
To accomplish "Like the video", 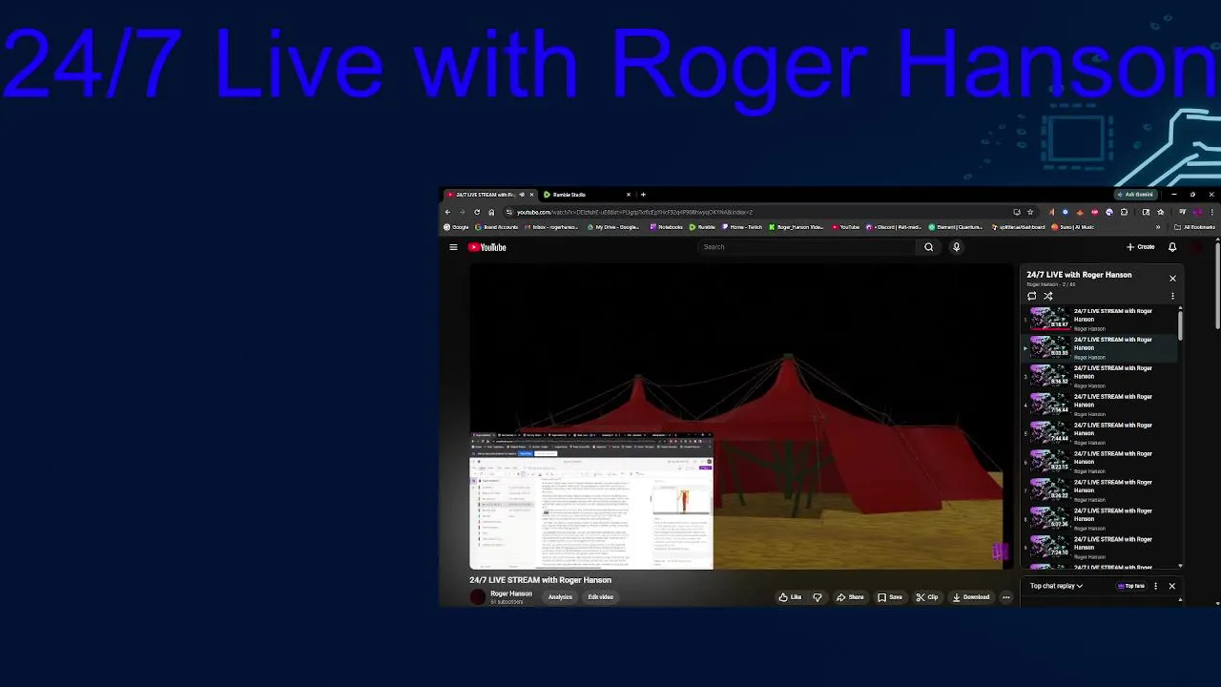I will coord(790,597).
